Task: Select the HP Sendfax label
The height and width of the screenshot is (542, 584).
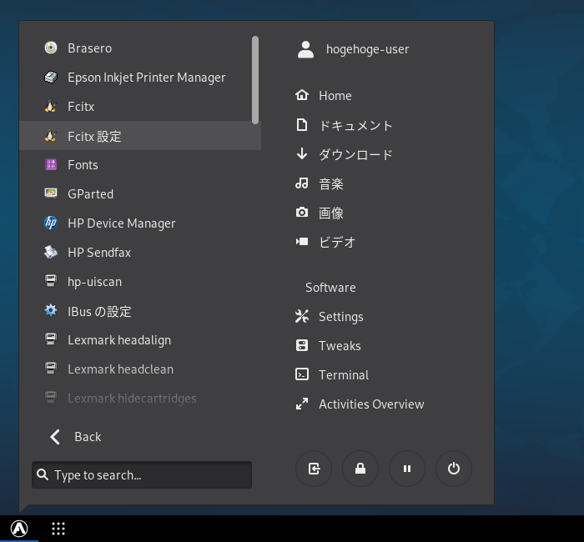Action: (99, 253)
